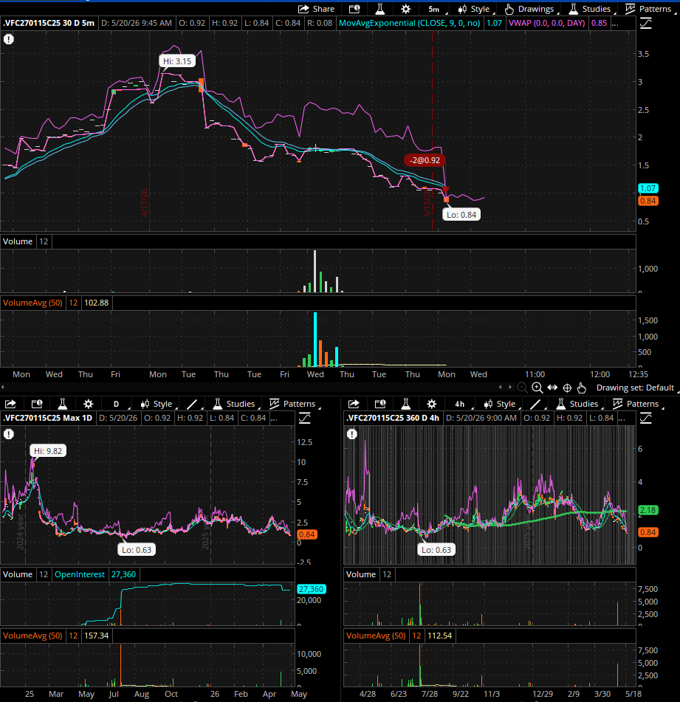The height and width of the screenshot is (702, 680).
Task: Open the Studies dropdown in the top toolbar
Action: (x=591, y=9)
